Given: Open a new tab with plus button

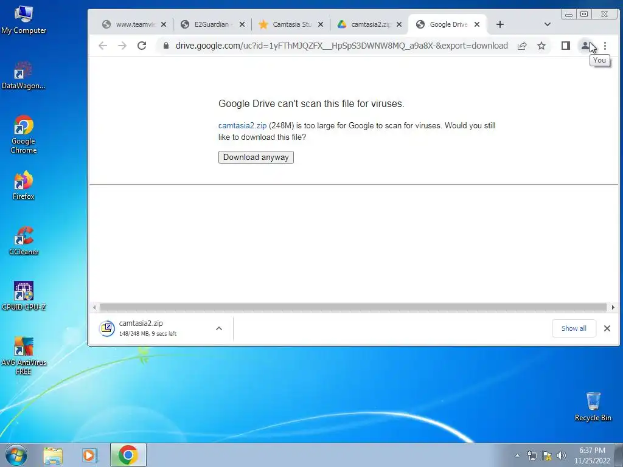Looking at the screenshot, I should [x=500, y=24].
